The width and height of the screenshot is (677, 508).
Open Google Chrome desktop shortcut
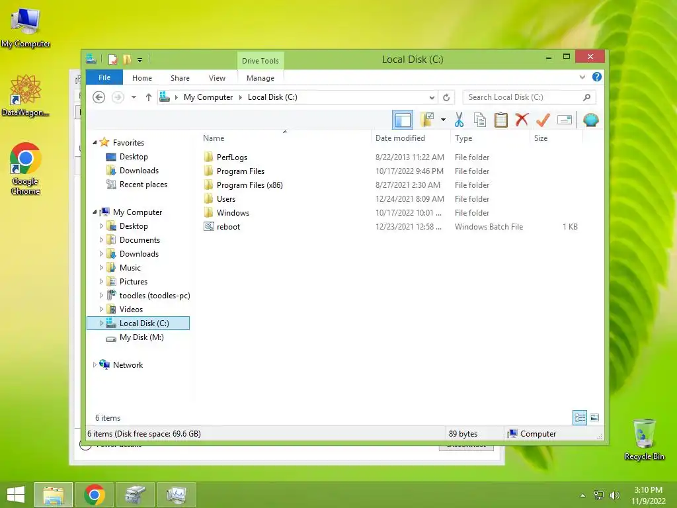point(26,169)
